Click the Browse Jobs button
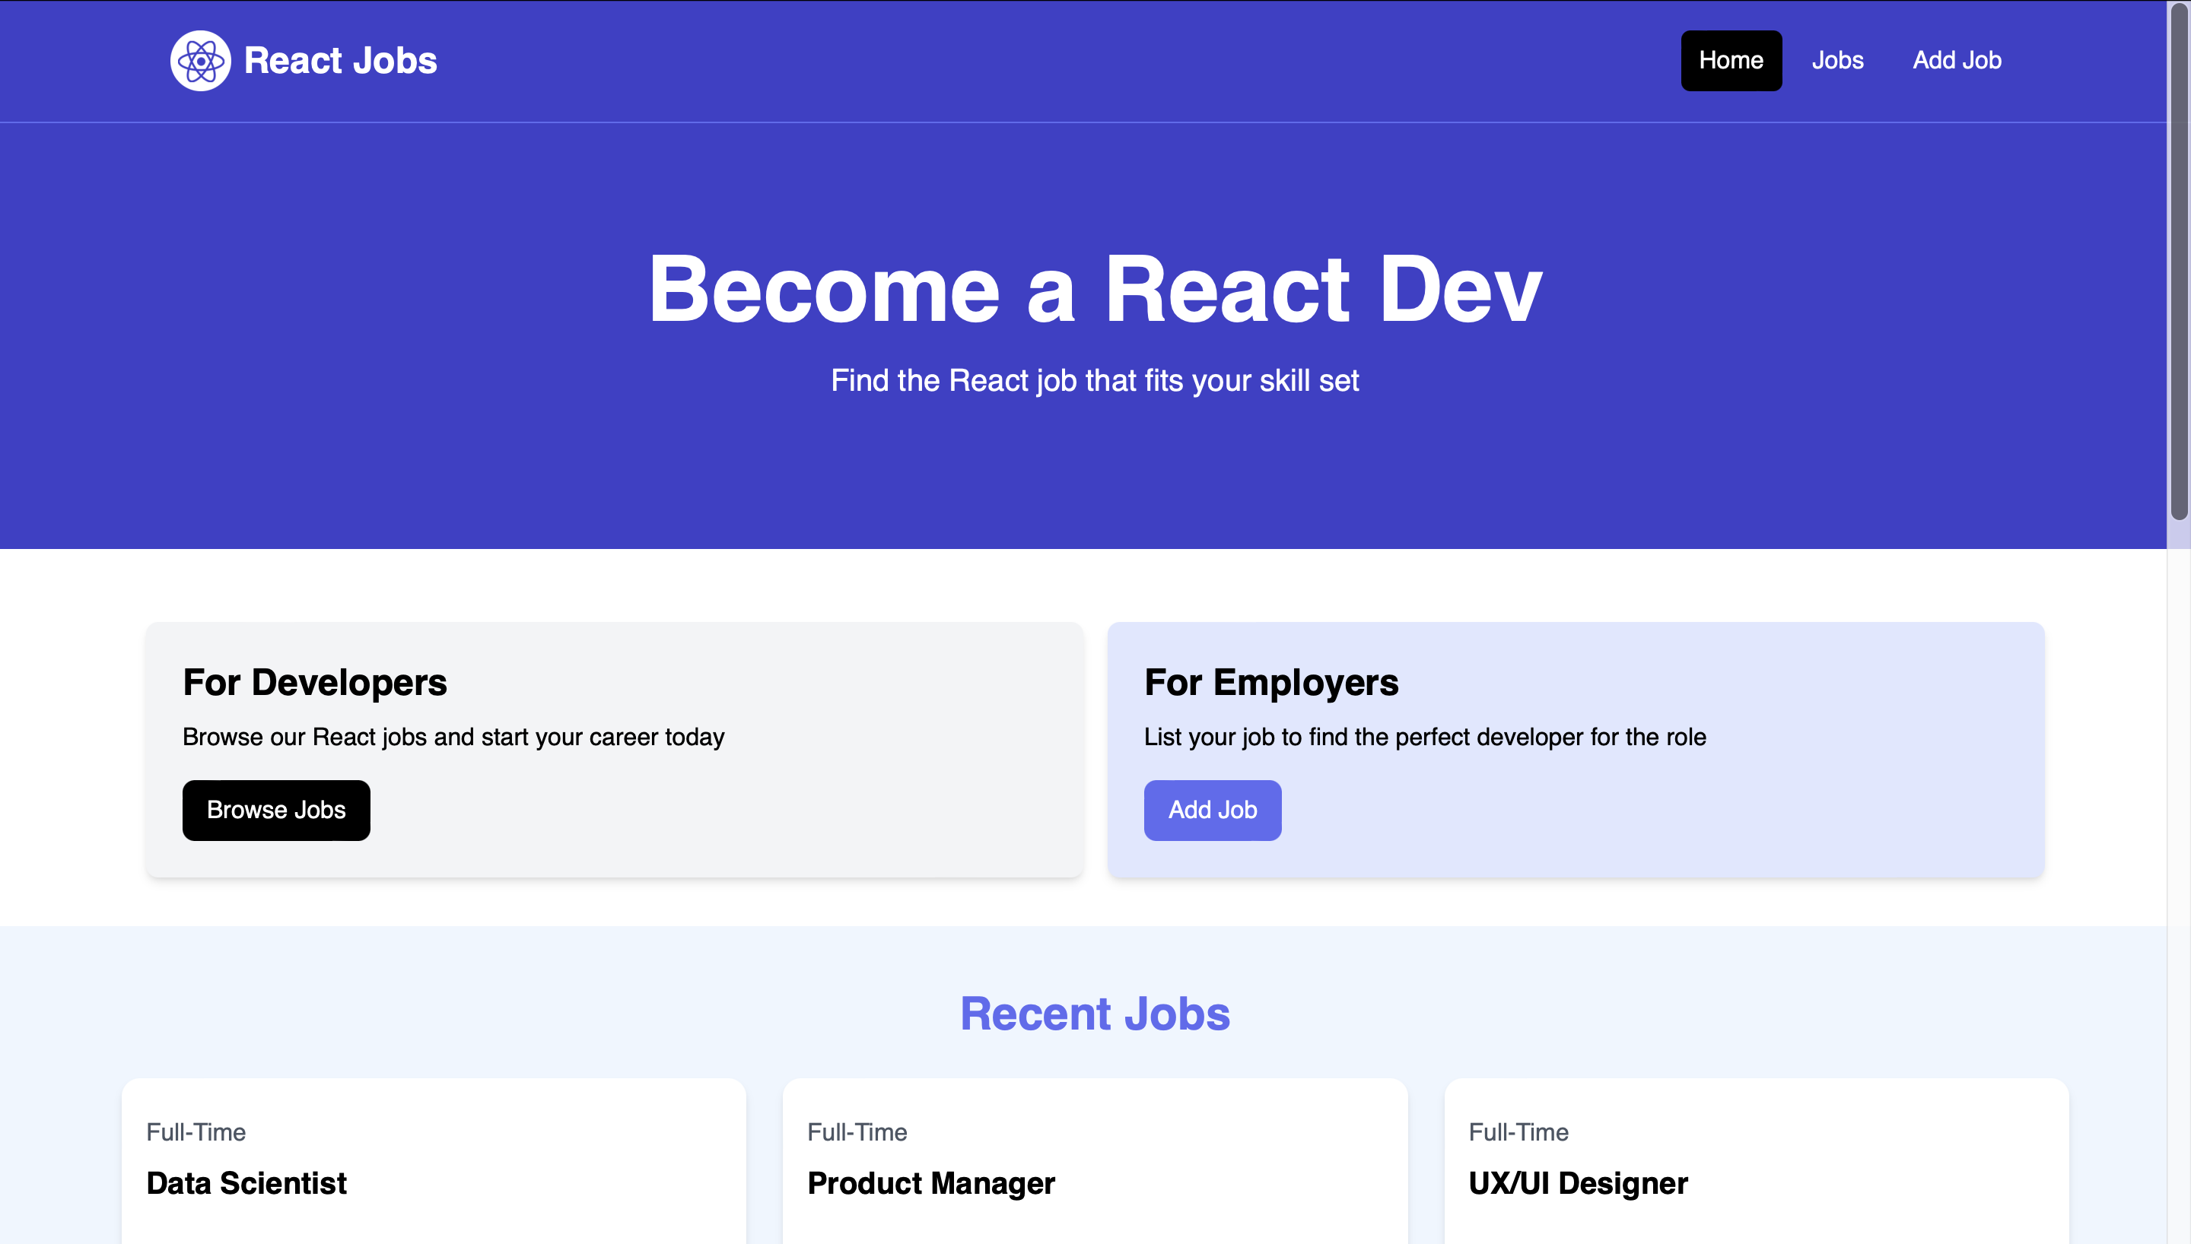The height and width of the screenshot is (1244, 2191). coord(276,810)
